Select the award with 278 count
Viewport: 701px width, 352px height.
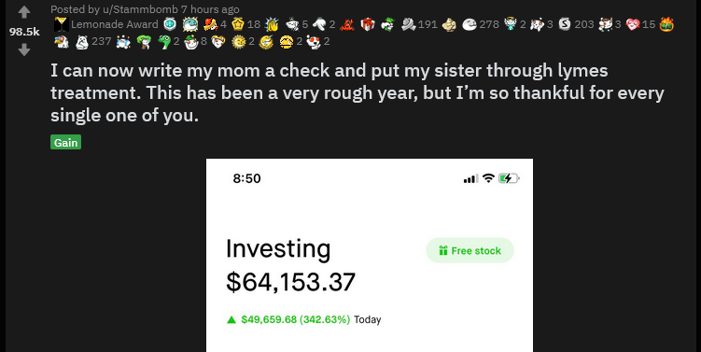[469, 24]
